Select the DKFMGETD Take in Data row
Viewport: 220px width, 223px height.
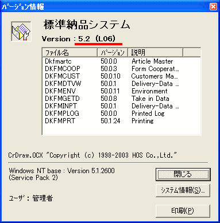point(121,99)
